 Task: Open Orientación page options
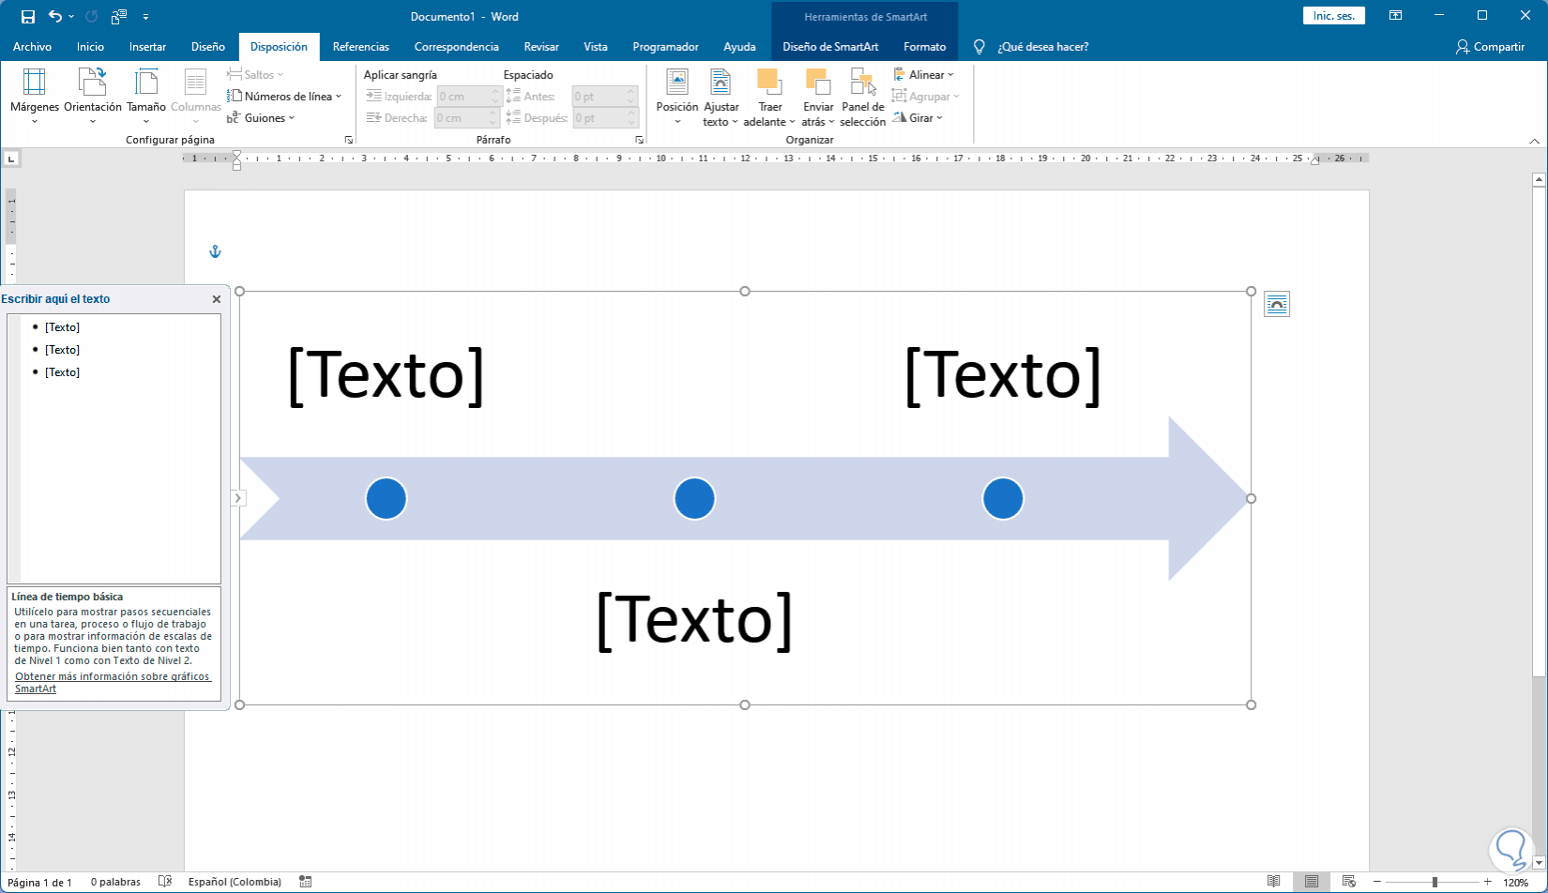[93, 96]
